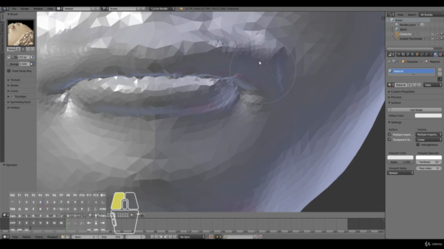Unlink the brush with the X button
Screen dimensions: 444x249
(x=33, y=49)
